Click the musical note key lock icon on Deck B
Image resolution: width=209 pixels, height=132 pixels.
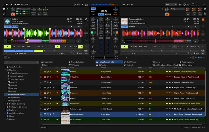tap(196, 41)
